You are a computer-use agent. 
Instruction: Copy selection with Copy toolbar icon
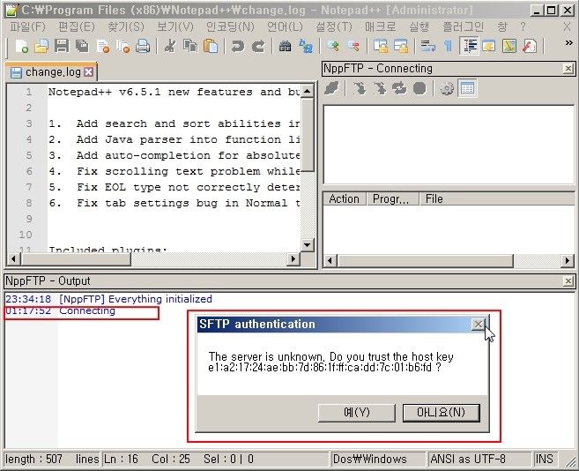(x=190, y=46)
